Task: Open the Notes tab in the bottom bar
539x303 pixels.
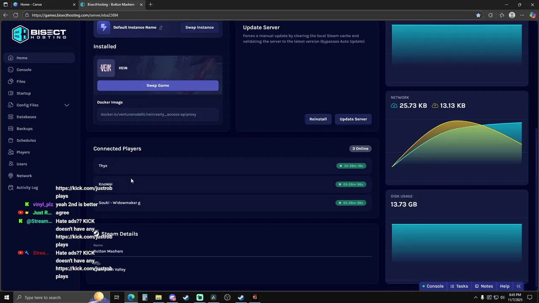Action: click(484, 286)
